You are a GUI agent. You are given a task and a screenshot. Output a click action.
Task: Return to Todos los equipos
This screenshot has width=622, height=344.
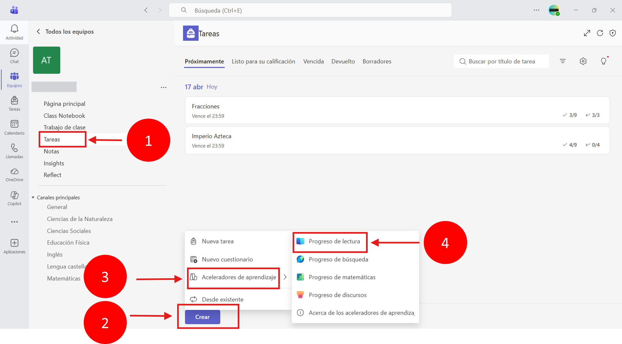(x=65, y=32)
